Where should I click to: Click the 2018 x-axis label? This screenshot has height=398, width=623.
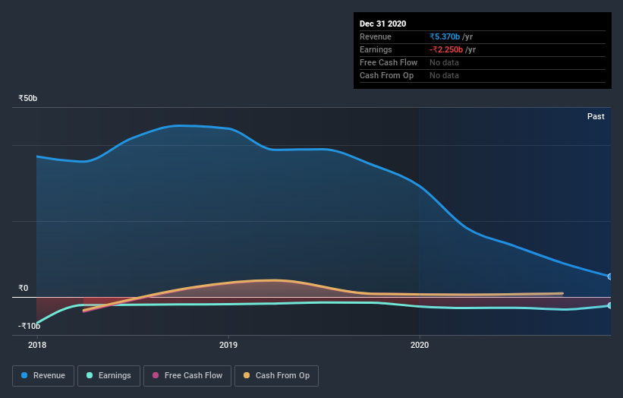tap(37, 345)
